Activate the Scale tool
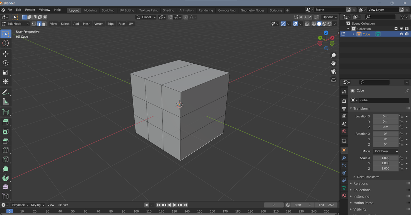The width and height of the screenshot is (411, 215). point(5,72)
